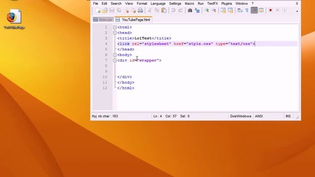Toggle Show all characters pilcrow icon
315x177 pixels.
tap(247, 10)
